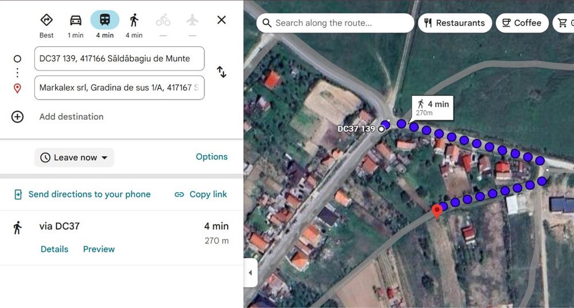The height and width of the screenshot is (308, 574).
Task: Switch to driving directions car icon
Action: pyautogui.click(x=76, y=21)
